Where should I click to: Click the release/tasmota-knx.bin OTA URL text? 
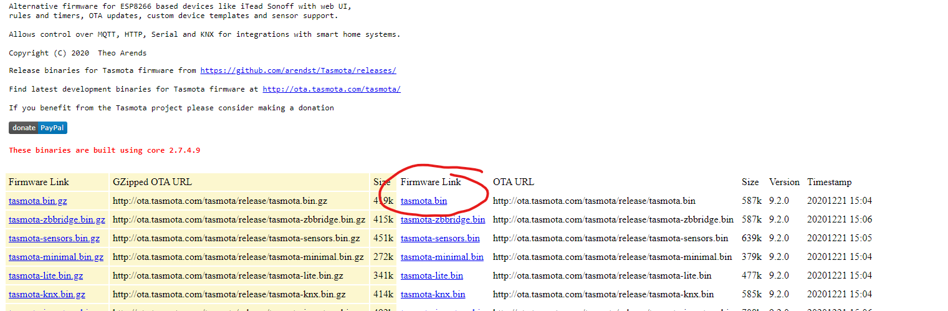pos(603,294)
